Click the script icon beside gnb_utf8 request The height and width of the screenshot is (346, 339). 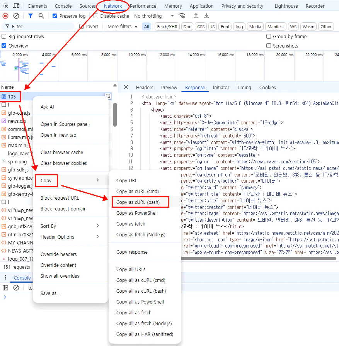(x=4, y=226)
